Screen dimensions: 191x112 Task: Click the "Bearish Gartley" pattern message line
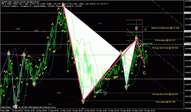pos(42,6)
